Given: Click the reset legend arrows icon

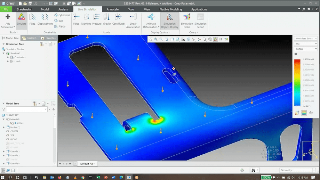Looking at the screenshot, I should pyautogui.click(x=311, y=113).
